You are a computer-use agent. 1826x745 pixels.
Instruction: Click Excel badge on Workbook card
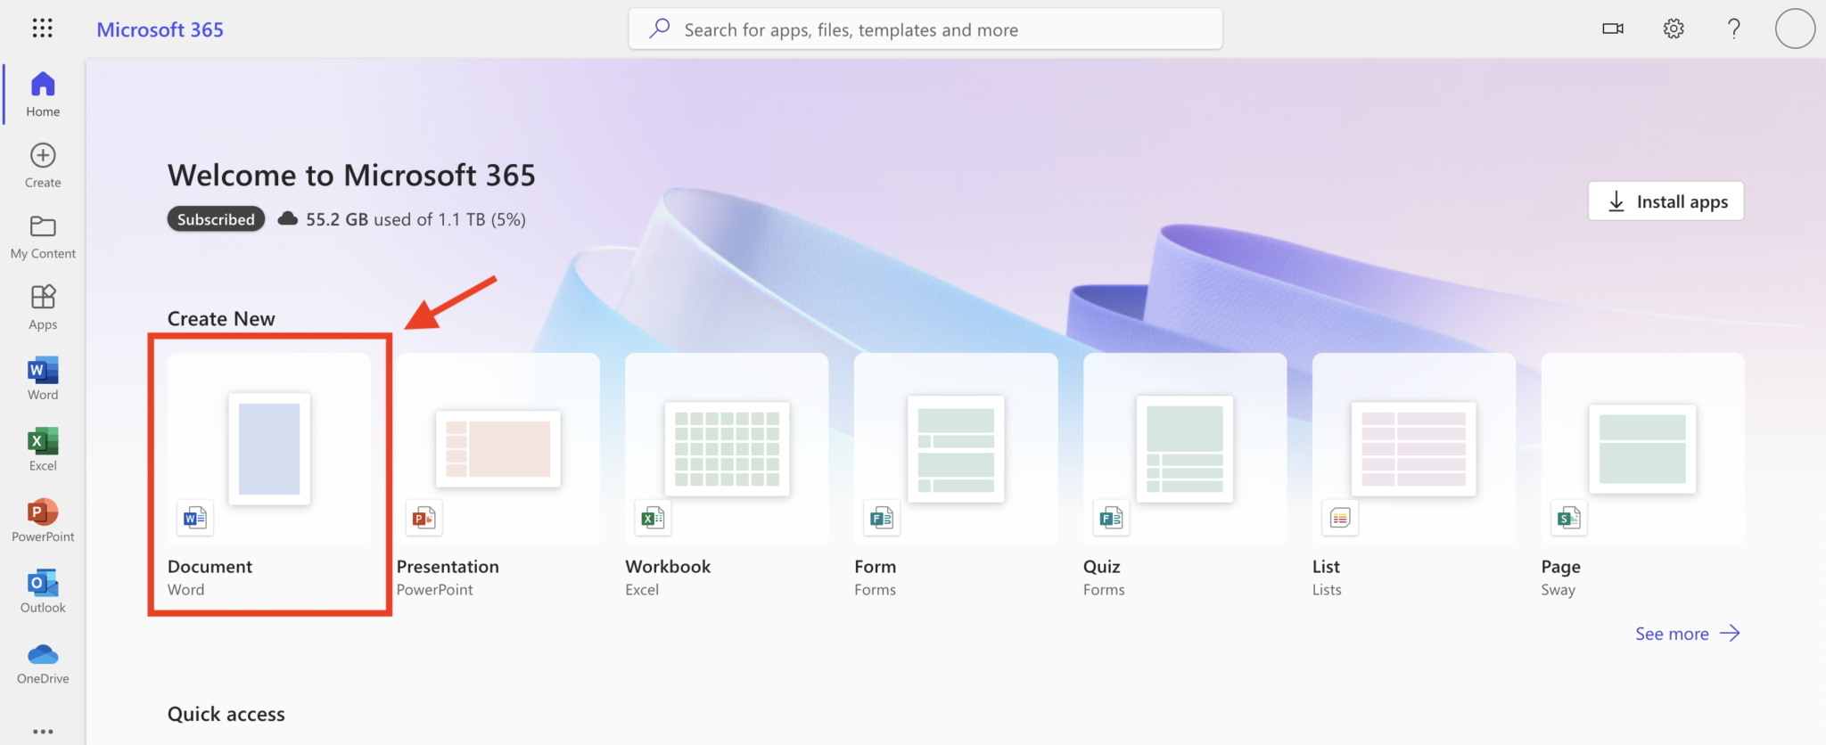(x=653, y=518)
